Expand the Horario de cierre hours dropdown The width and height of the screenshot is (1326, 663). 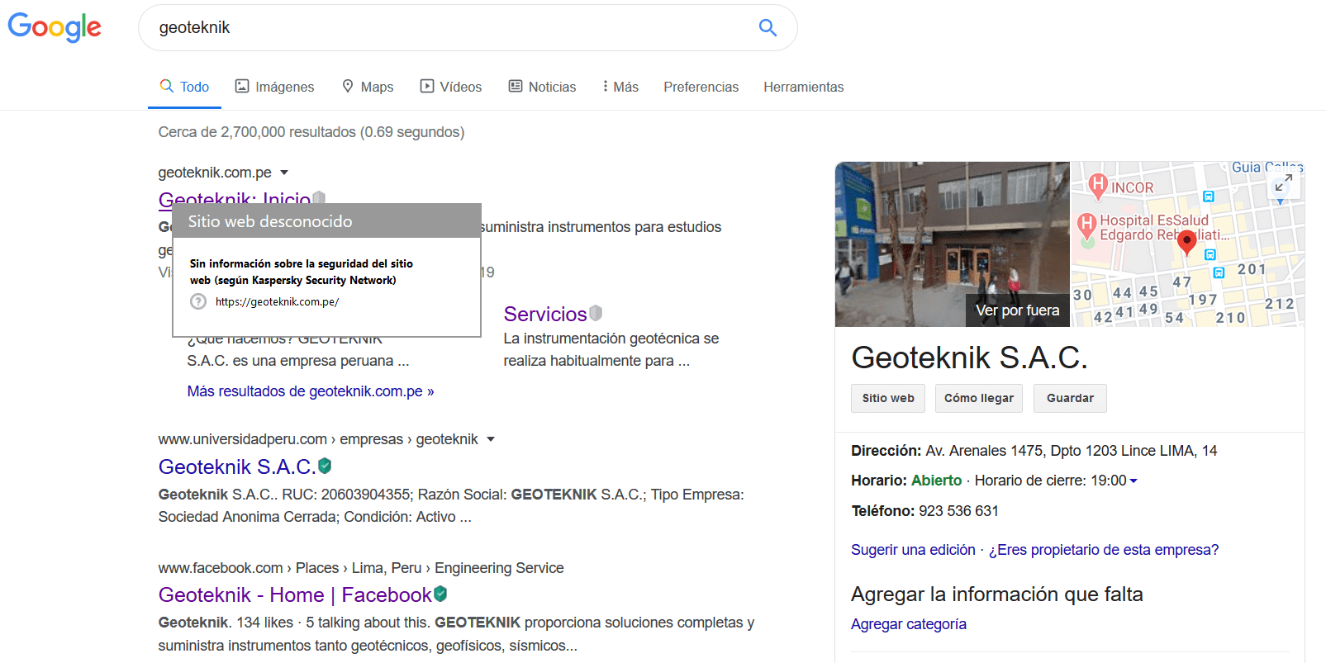pyautogui.click(x=1134, y=481)
